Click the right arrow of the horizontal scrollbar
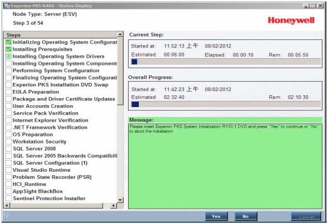Screen dimensions: 328x224 113,206
